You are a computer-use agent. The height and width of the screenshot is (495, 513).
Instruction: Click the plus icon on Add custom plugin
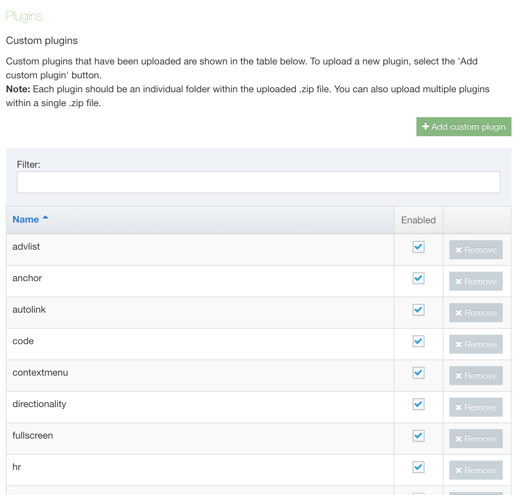pos(426,127)
